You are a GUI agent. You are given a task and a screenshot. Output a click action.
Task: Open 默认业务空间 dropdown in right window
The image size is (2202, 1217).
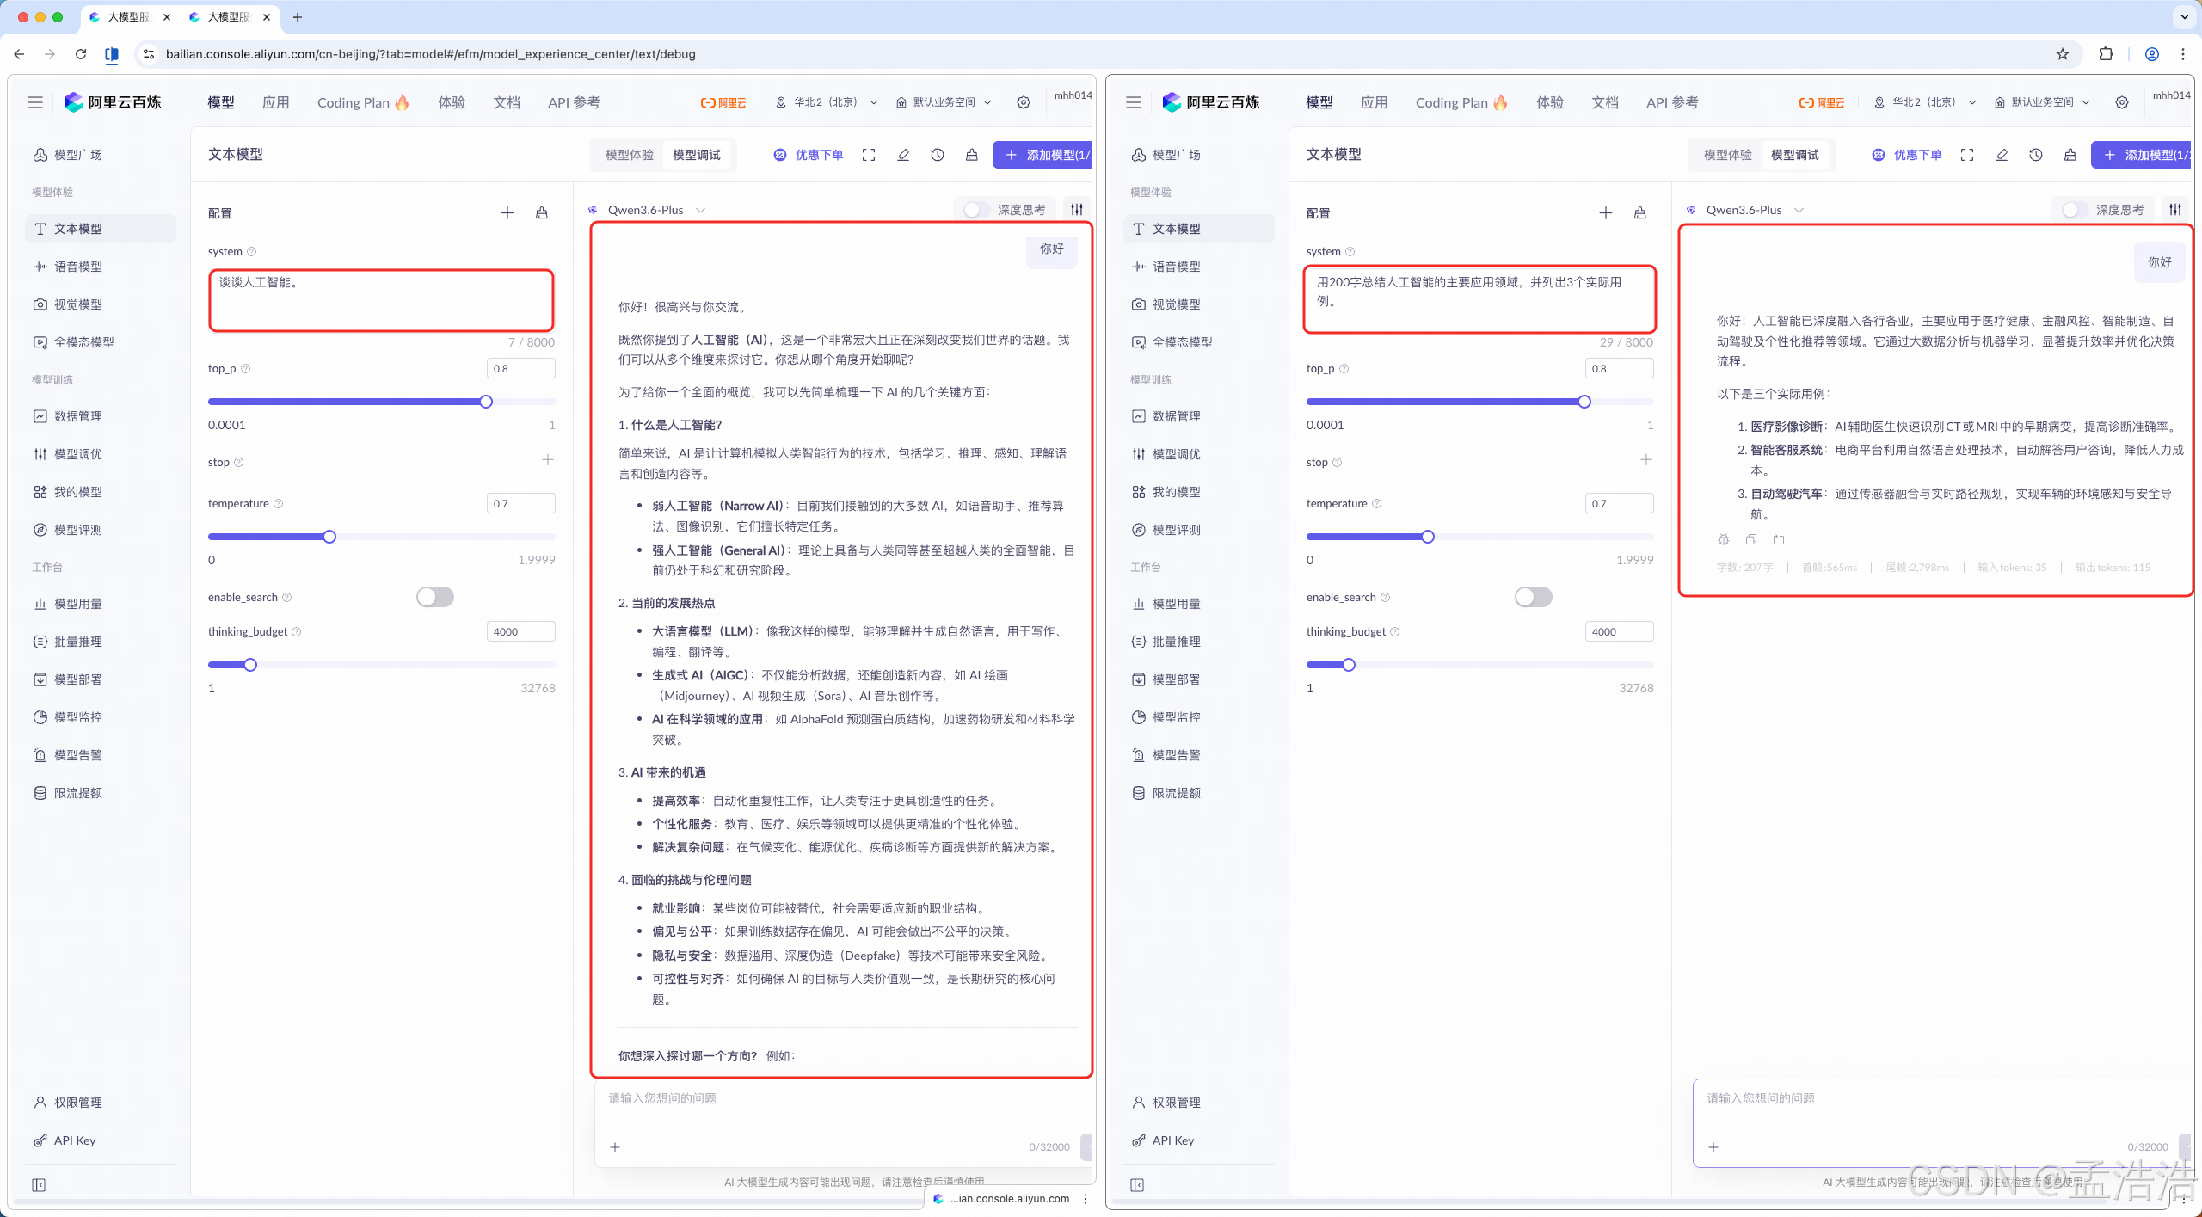click(2043, 102)
